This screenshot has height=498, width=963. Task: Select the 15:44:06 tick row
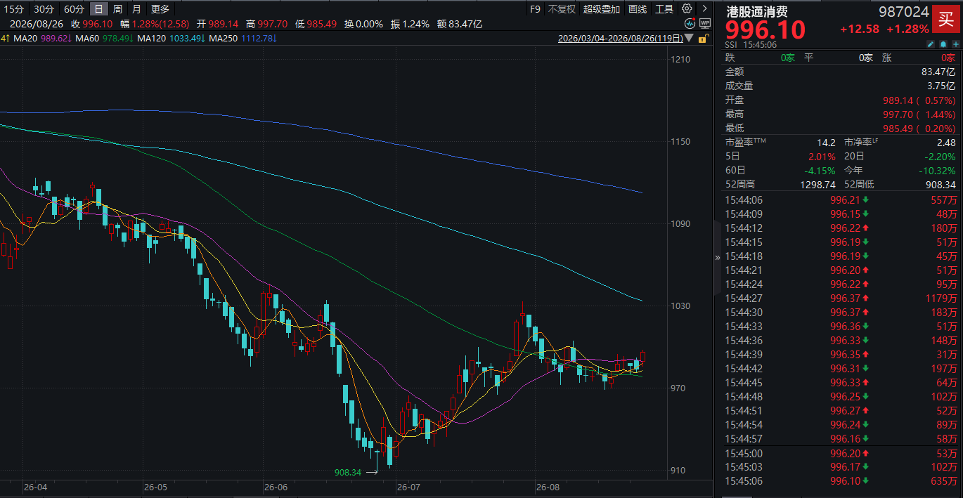tap(841, 200)
